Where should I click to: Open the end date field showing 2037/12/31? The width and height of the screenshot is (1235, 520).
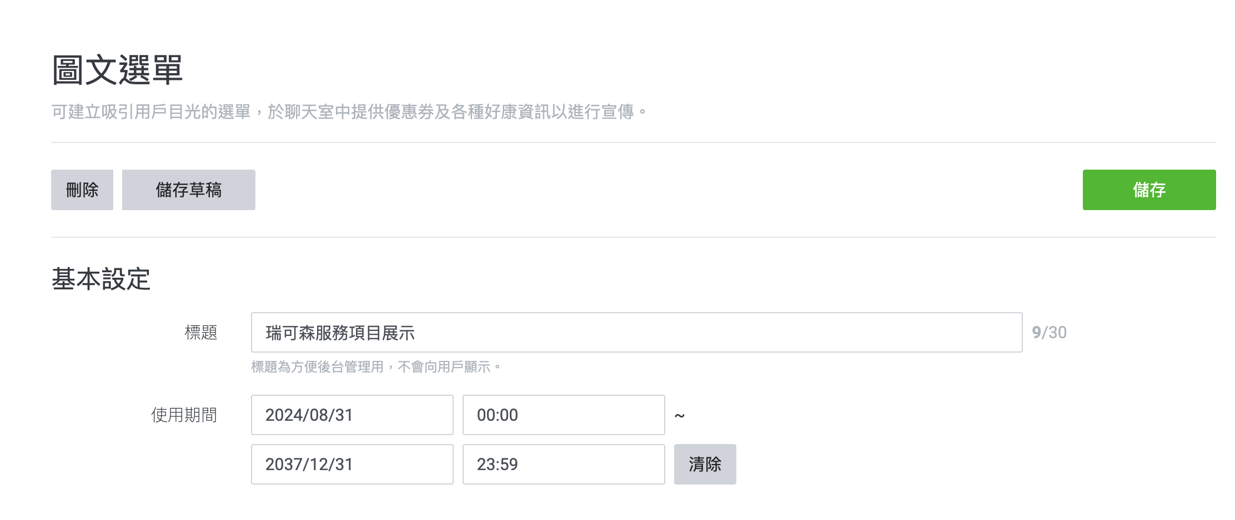352,464
